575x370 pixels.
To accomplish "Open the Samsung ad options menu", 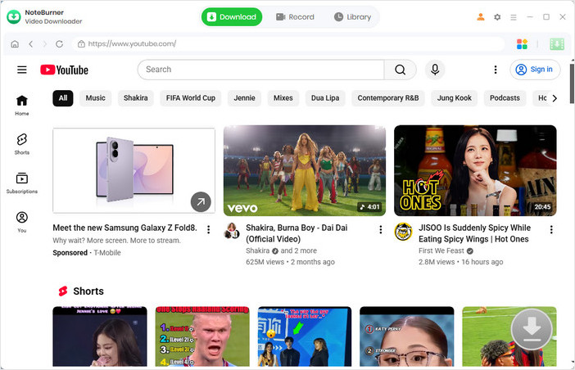I will (208, 229).
